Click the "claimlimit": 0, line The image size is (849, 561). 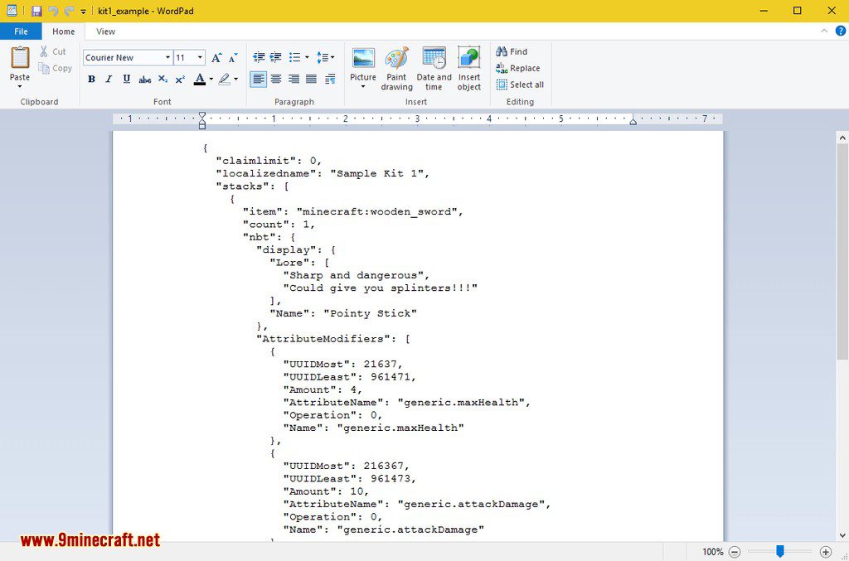[x=269, y=161]
